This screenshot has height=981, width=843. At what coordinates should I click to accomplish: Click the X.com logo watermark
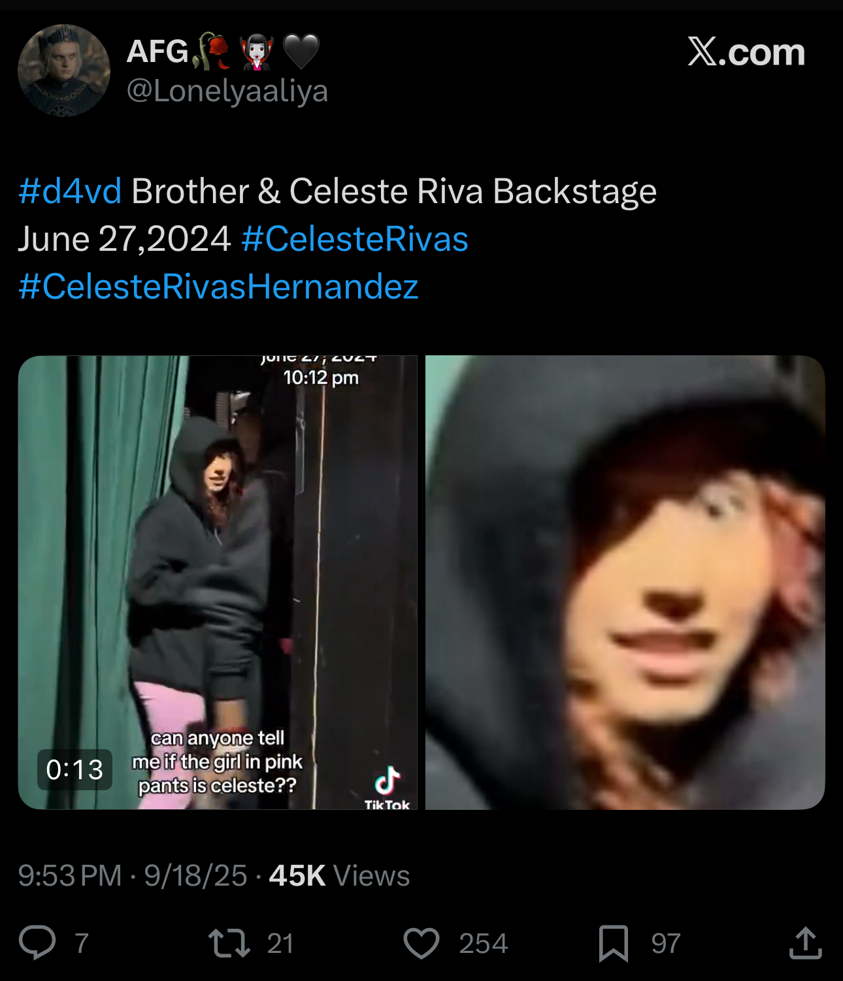tap(746, 52)
